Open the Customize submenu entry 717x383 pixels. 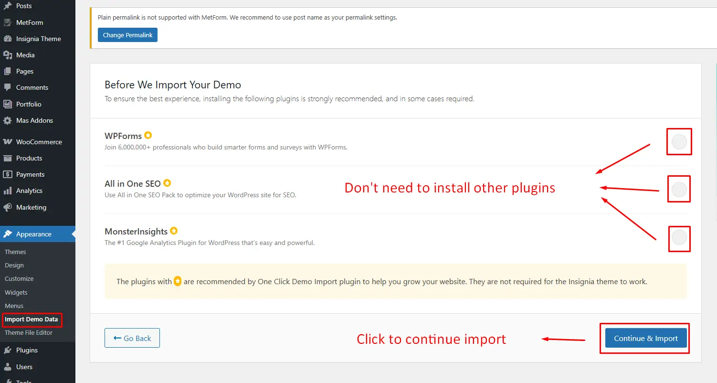click(19, 278)
